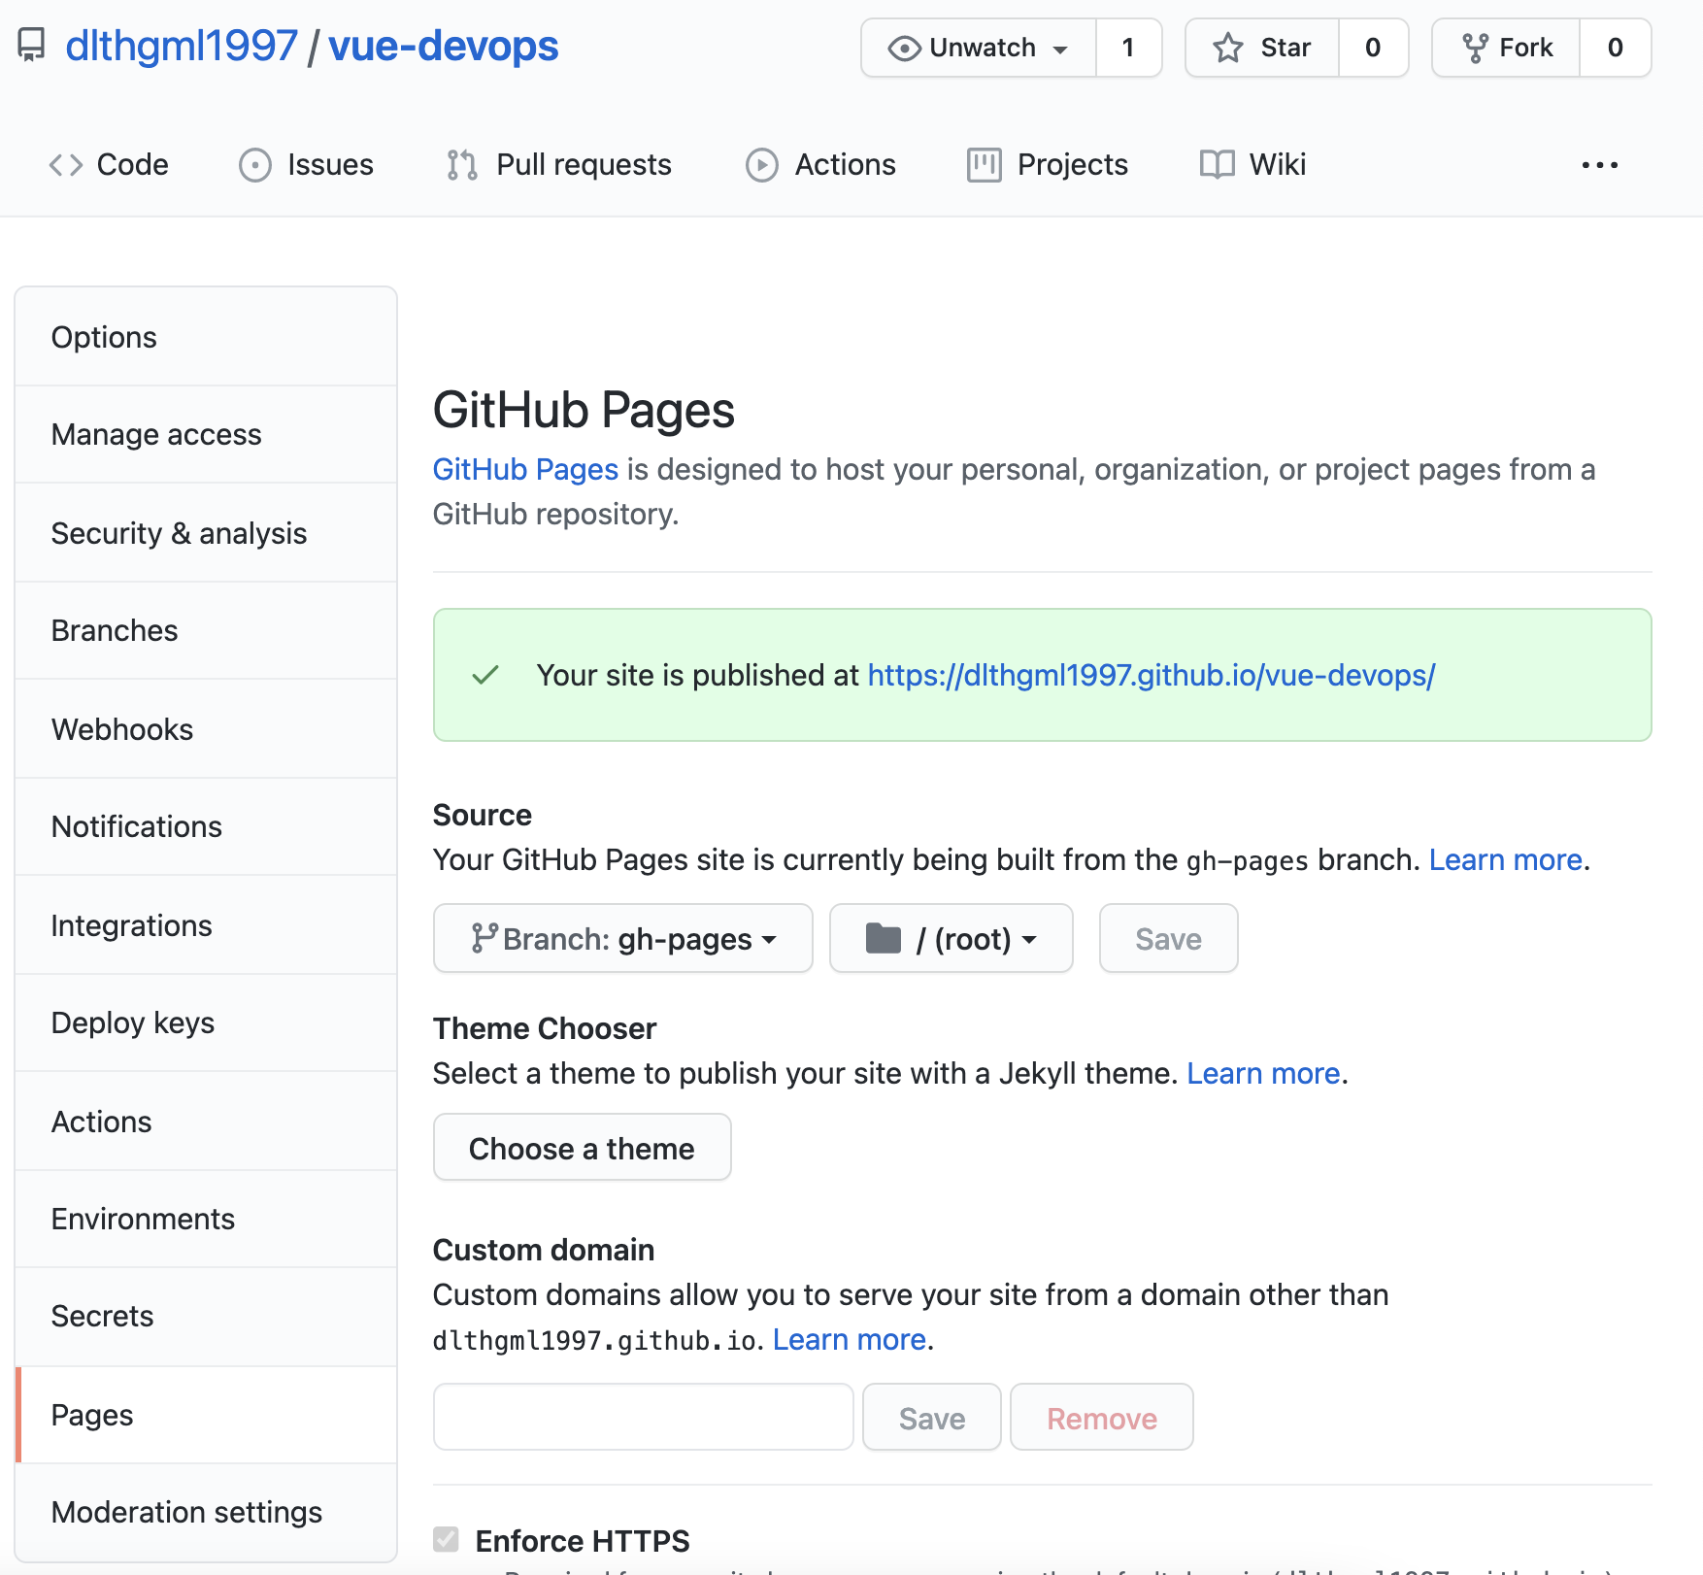Expand the / (root) folder dropdown

(x=952, y=938)
